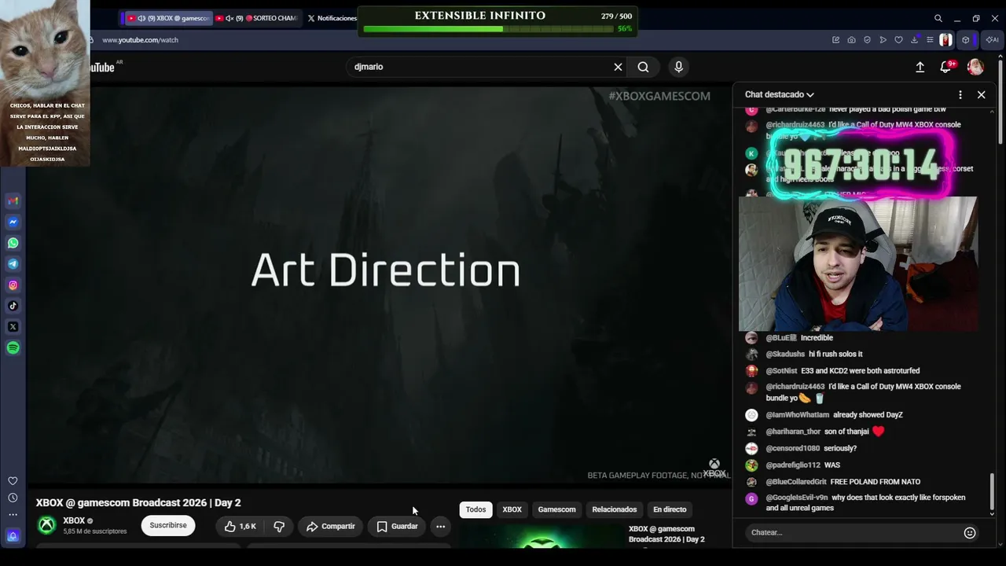
Task: Like the video with 1,6 K likes
Action: coord(240,526)
